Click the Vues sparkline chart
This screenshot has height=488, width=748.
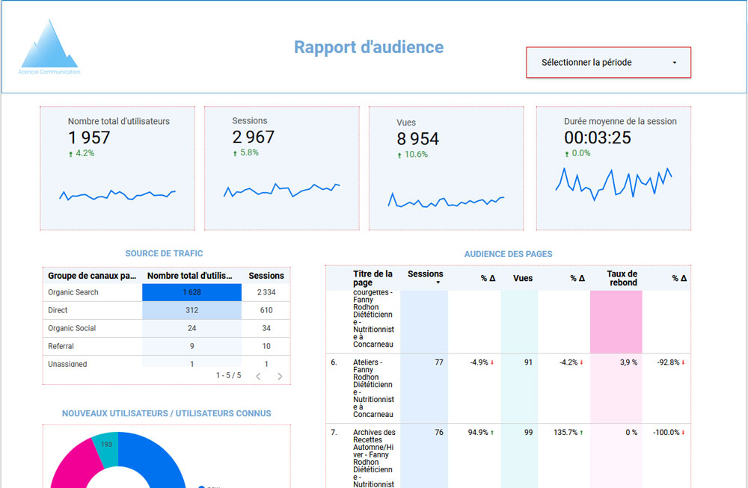click(446, 200)
